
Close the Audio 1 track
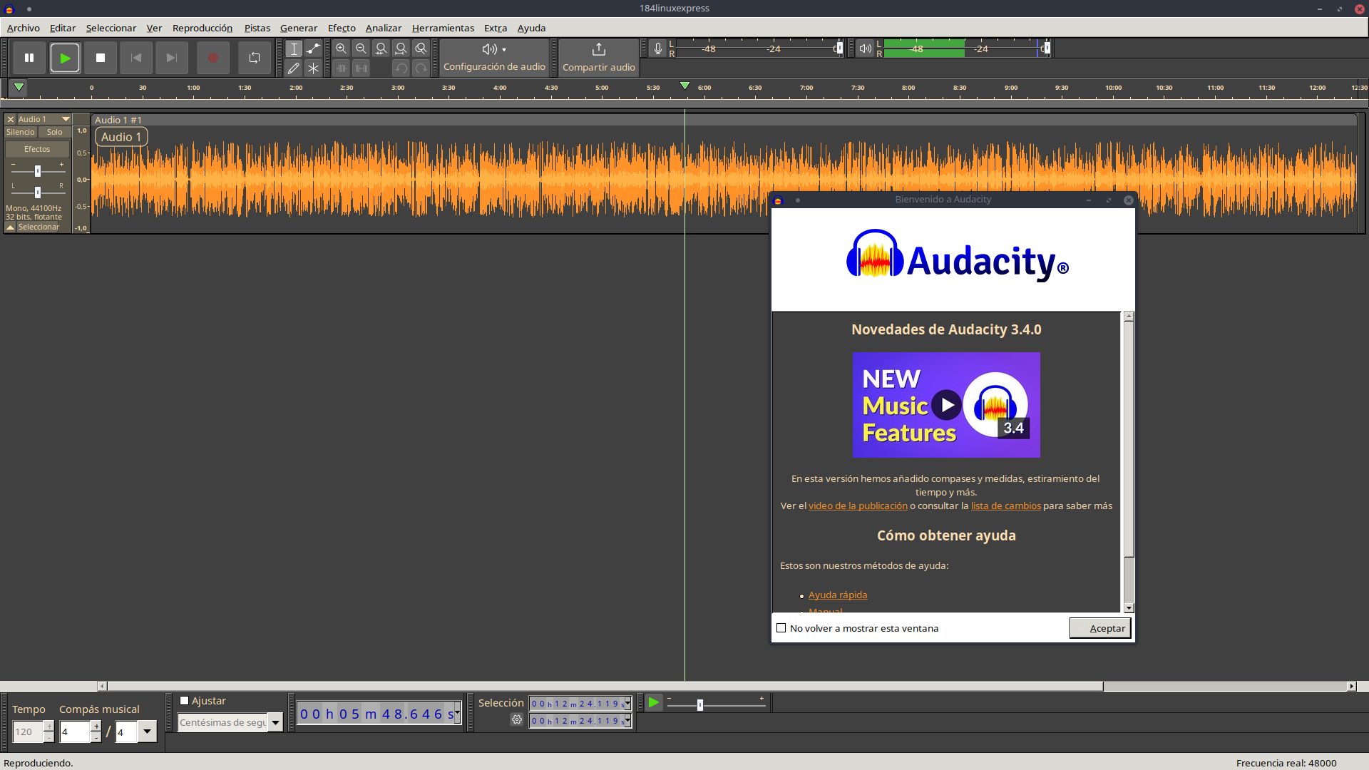(x=11, y=119)
